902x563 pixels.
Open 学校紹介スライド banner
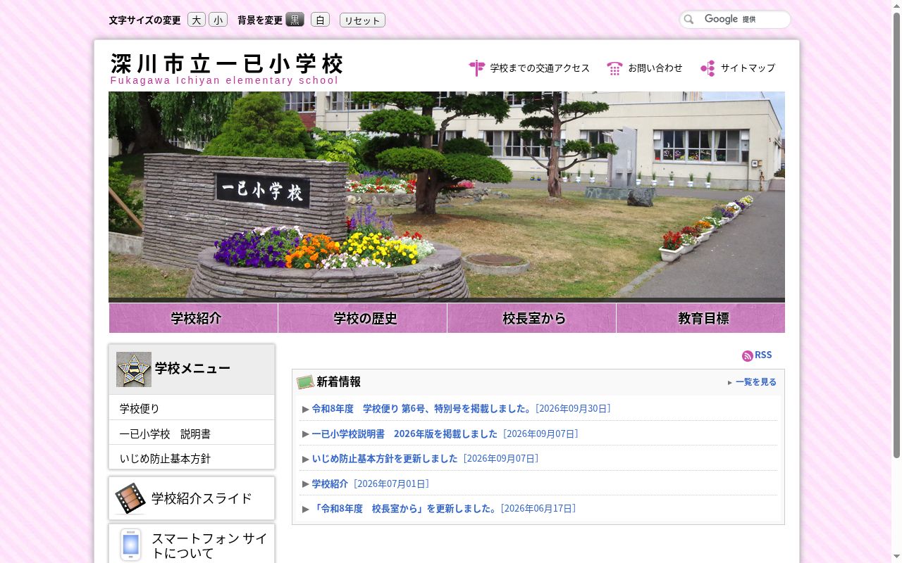pyautogui.click(x=192, y=498)
